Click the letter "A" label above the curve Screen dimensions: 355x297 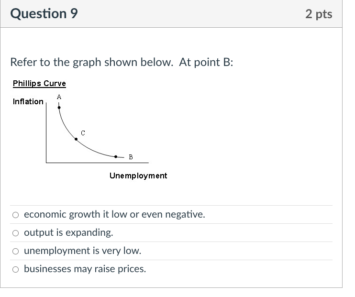pyautogui.click(x=59, y=97)
